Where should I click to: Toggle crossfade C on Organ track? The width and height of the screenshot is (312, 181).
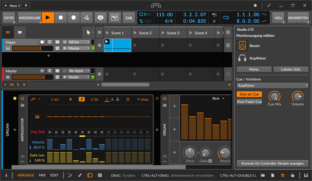point(50,42)
